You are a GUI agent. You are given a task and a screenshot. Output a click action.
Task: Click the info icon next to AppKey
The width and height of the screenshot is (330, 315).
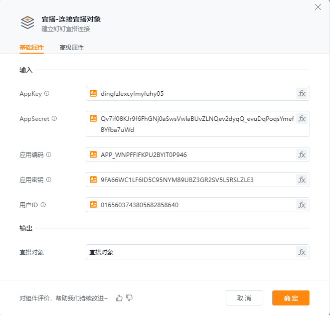coord(47,93)
